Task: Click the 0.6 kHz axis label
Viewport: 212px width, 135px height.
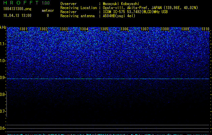Action: [x=3, y=128]
